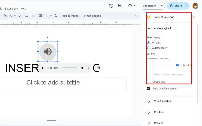This screenshot has width=202, height=126.
Task: Open audio player three-dot menu
Action: (x=89, y=68)
